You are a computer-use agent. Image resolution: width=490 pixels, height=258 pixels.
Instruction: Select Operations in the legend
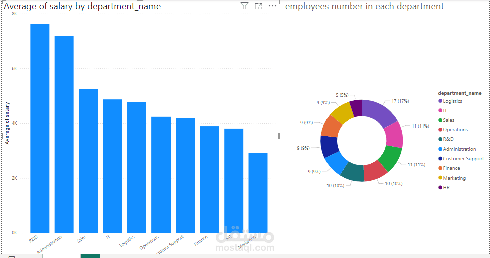click(x=453, y=129)
